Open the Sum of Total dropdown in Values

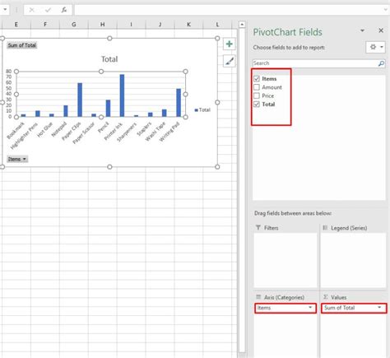379,308
